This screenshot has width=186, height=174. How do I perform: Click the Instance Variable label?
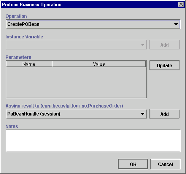24,36
